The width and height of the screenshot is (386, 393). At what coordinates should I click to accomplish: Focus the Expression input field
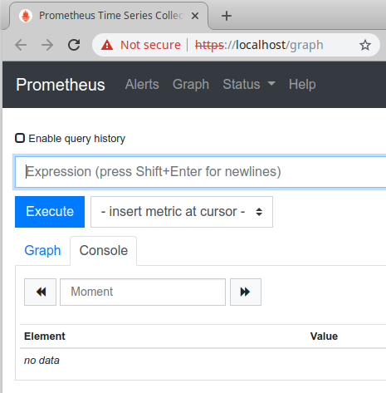tap(200, 172)
